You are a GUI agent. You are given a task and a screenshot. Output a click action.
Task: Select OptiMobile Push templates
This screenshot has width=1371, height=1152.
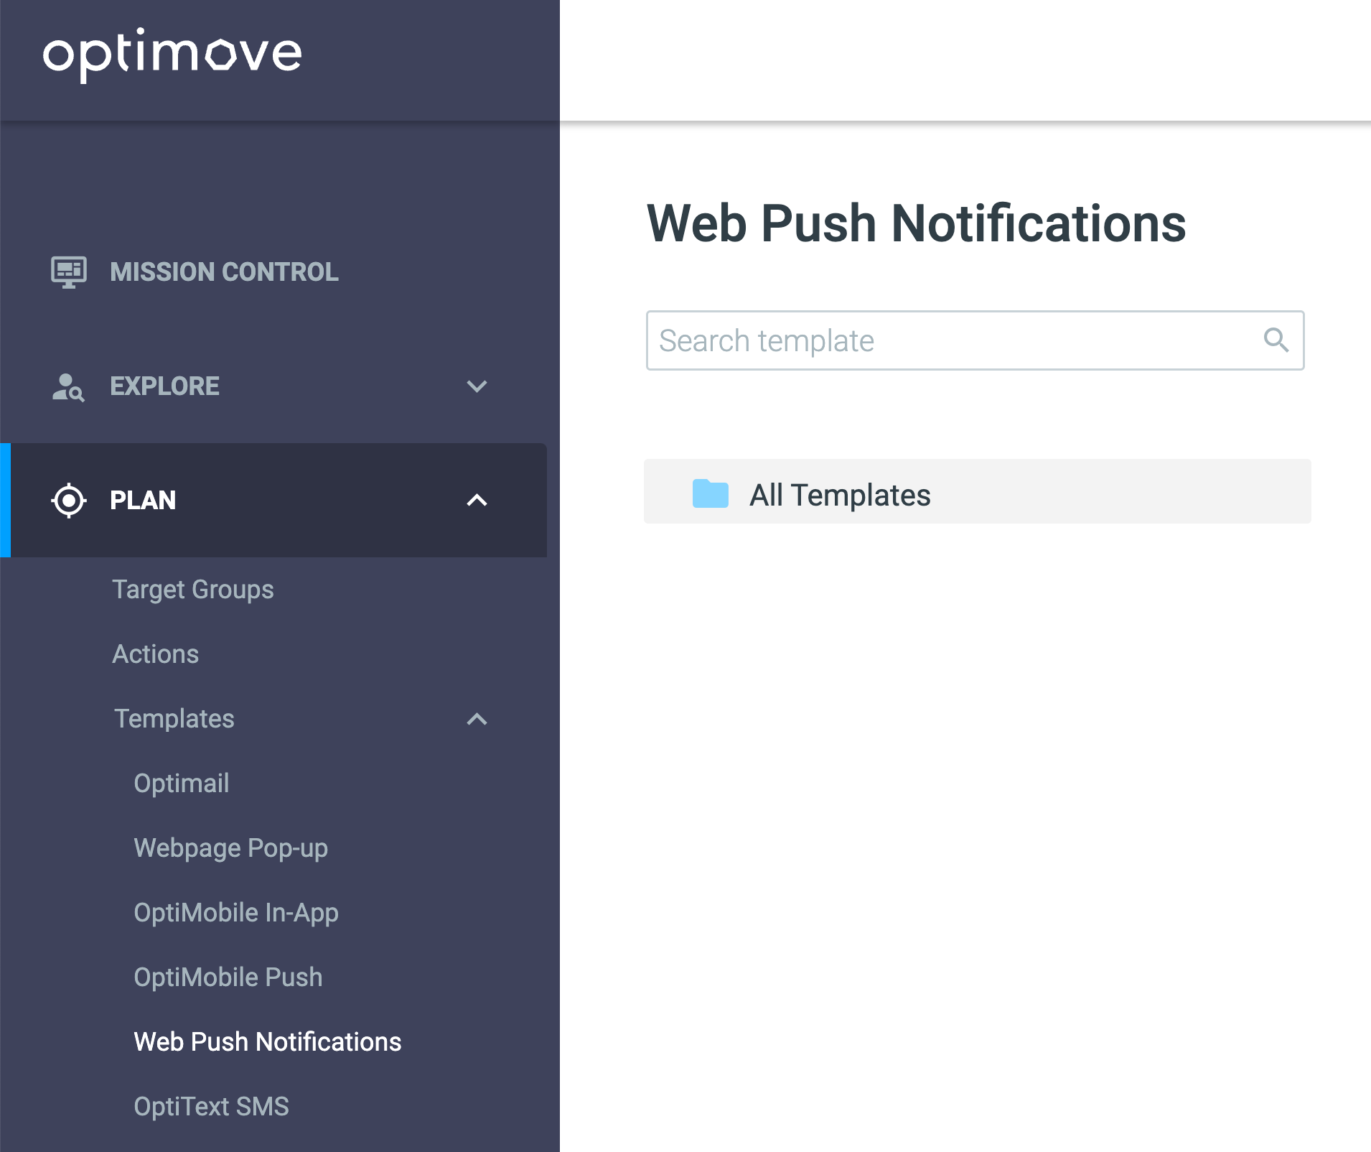[x=228, y=977]
